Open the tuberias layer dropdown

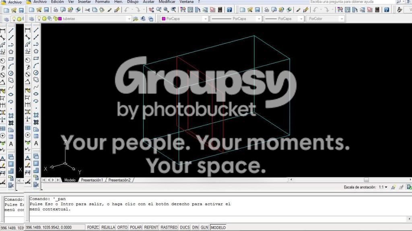point(129,19)
